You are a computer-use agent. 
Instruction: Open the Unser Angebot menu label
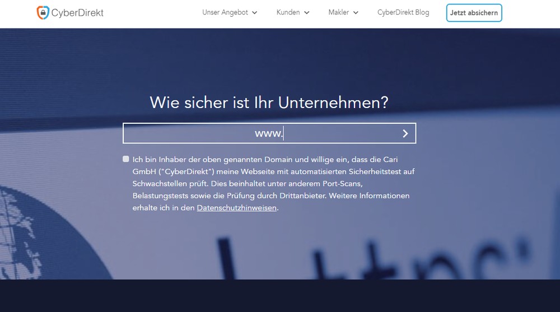pyautogui.click(x=225, y=12)
